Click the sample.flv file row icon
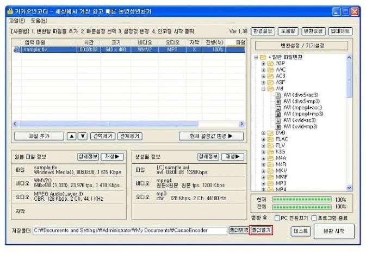366x253 pixels. pyautogui.click(x=16, y=50)
